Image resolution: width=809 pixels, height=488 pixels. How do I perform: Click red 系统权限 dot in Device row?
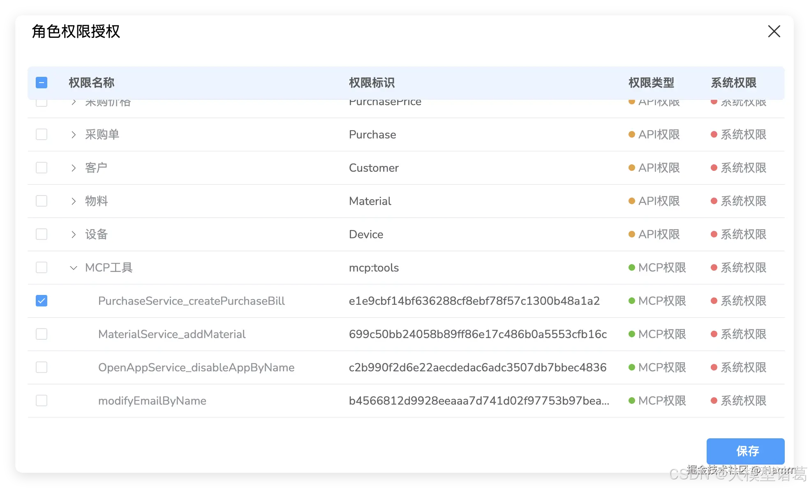pos(714,234)
